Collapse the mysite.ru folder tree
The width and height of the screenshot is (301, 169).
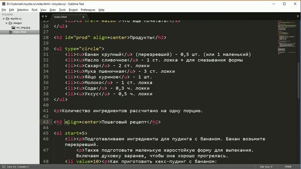tap(4, 19)
